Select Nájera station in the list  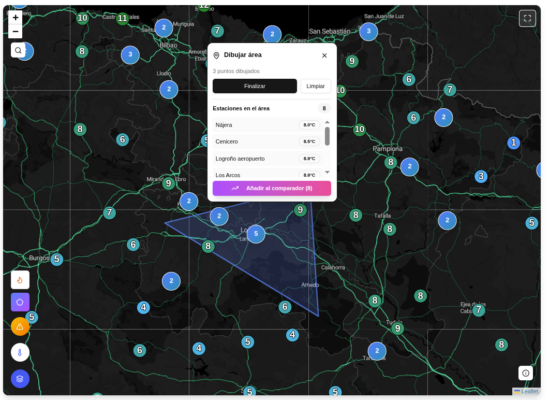pos(254,125)
